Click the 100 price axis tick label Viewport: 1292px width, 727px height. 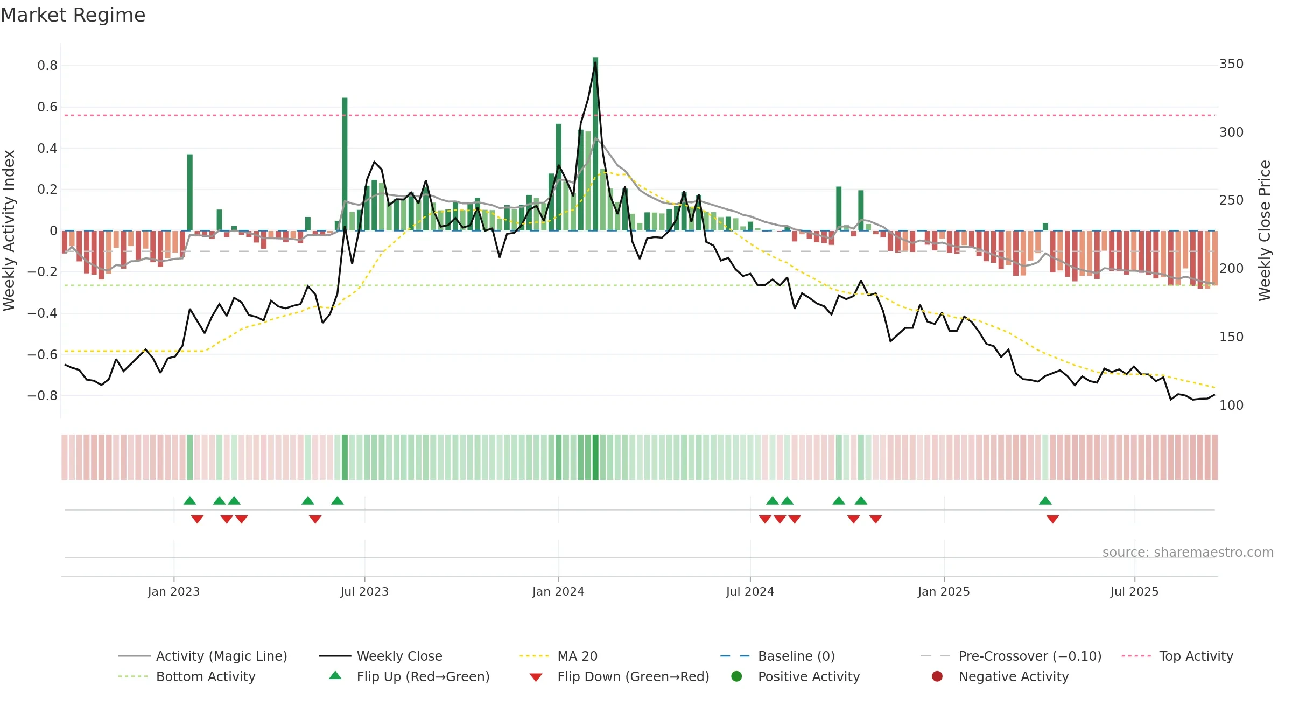(x=1231, y=405)
